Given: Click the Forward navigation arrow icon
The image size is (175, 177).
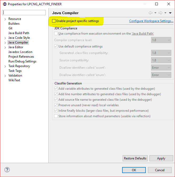Looking at the screenshot, I should pos(161,13).
